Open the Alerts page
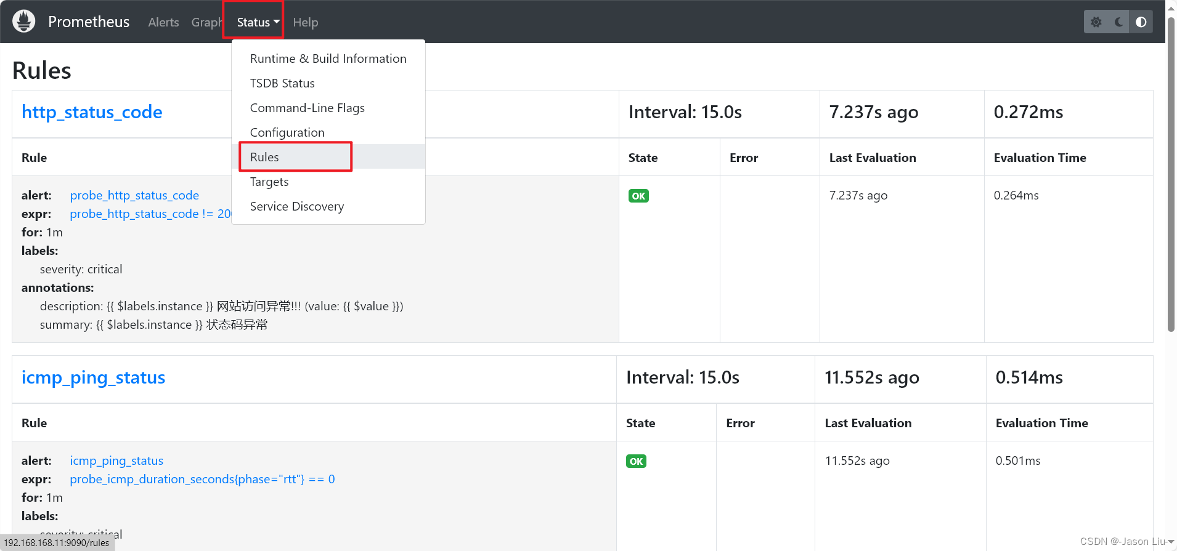Viewport: 1177px width, 551px height. coord(163,22)
